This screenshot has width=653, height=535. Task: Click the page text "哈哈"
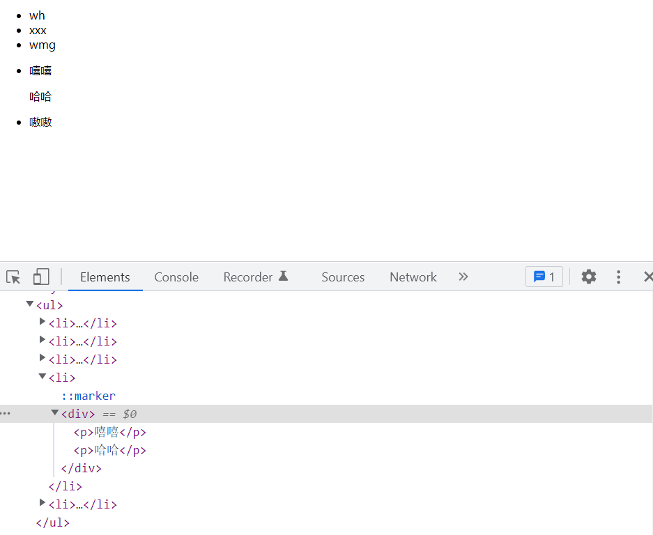(40, 97)
